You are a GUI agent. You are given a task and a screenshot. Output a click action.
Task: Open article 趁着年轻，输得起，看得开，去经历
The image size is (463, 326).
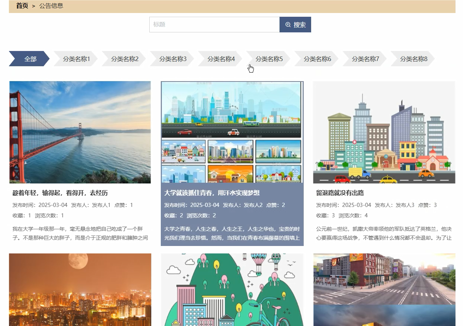[60, 193]
